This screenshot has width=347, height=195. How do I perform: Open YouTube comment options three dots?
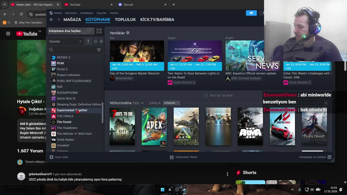tap(227, 174)
